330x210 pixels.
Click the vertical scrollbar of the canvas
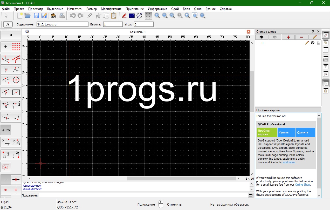pos(252,91)
